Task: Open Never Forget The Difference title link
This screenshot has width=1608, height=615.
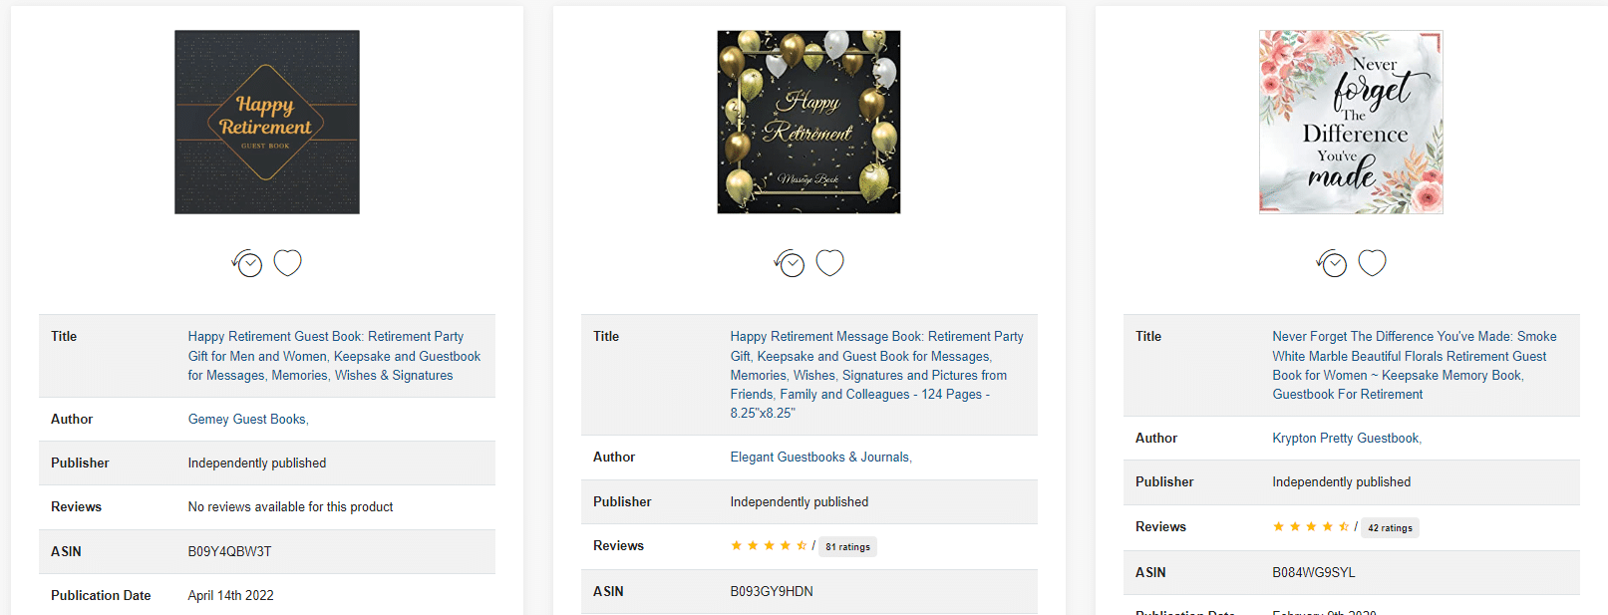Action: 1415,365
